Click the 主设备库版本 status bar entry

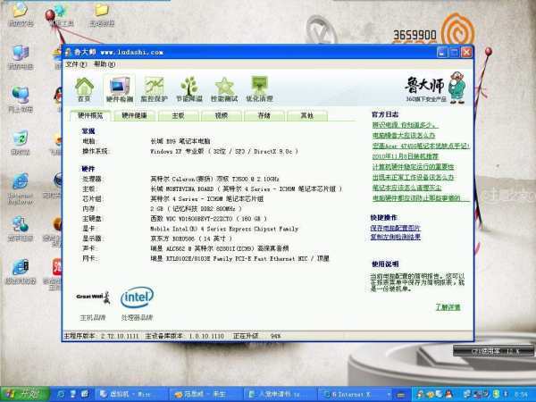tap(185, 336)
